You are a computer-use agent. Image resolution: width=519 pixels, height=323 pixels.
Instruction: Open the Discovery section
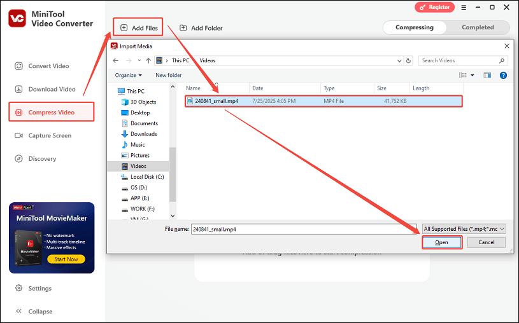click(x=36, y=158)
